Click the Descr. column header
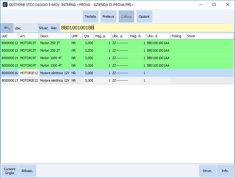 click(x=54, y=36)
